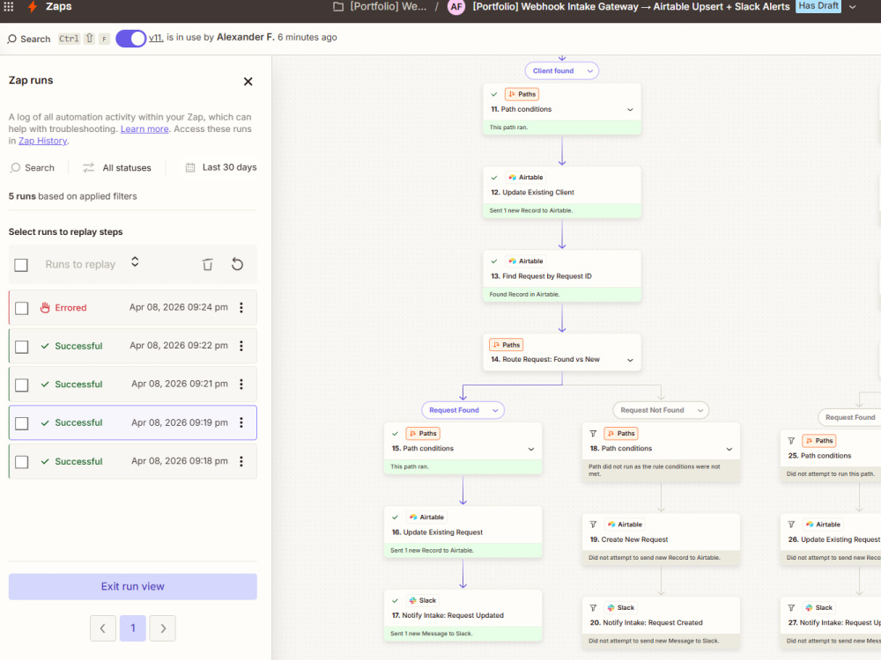This screenshot has width=881, height=660.
Task: Check the Successful 09:18 pm run checkbox
Action: (21, 462)
